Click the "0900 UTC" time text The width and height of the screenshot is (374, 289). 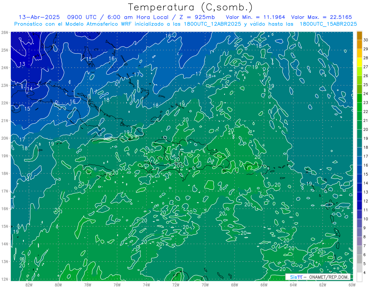tap(84, 17)
